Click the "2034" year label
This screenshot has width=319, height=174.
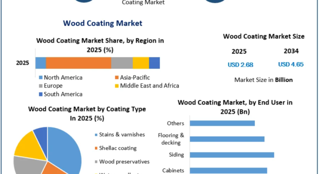click(x=291, y=51)
